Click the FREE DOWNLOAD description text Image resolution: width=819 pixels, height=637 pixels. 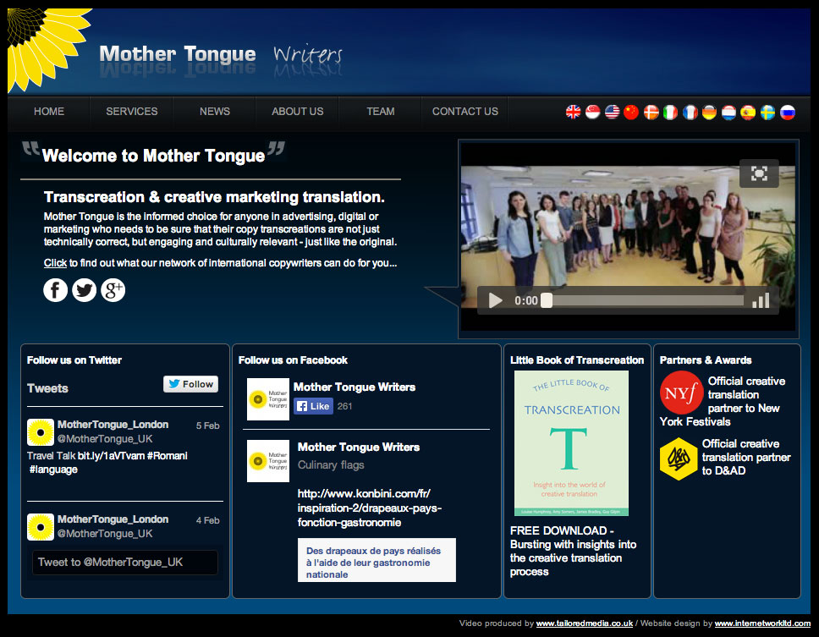click(x=574, y=551)
